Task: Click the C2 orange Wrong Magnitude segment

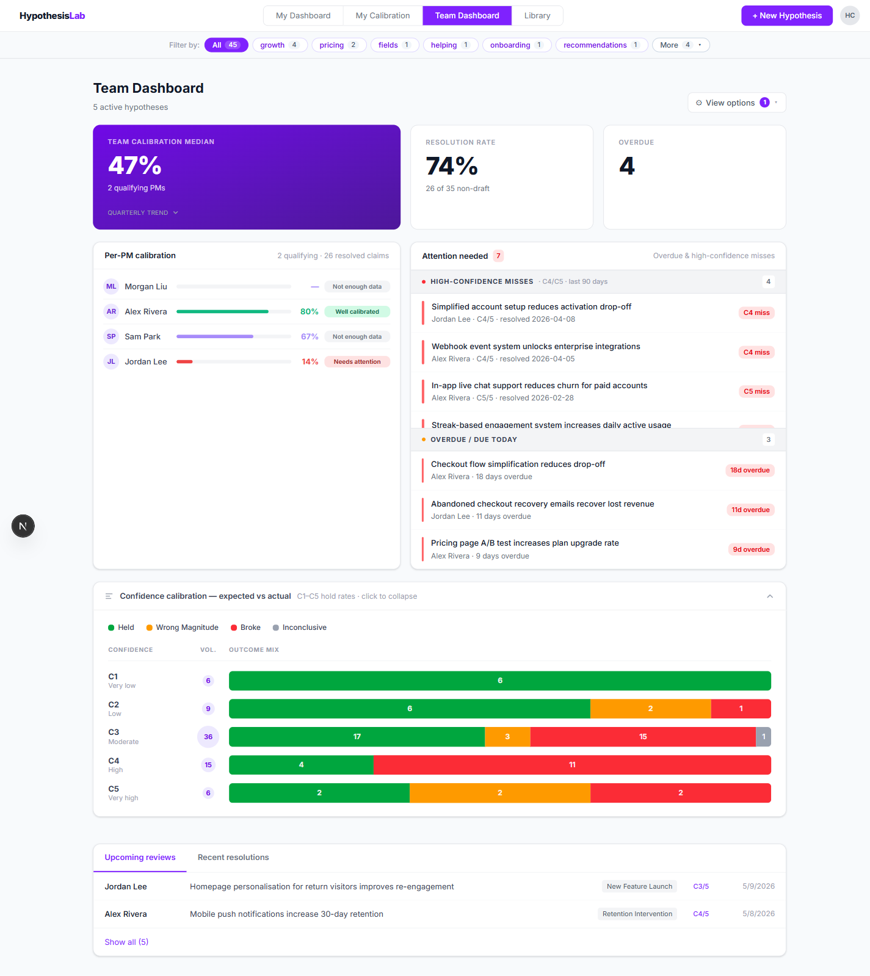Action: [x=651, y=709]
